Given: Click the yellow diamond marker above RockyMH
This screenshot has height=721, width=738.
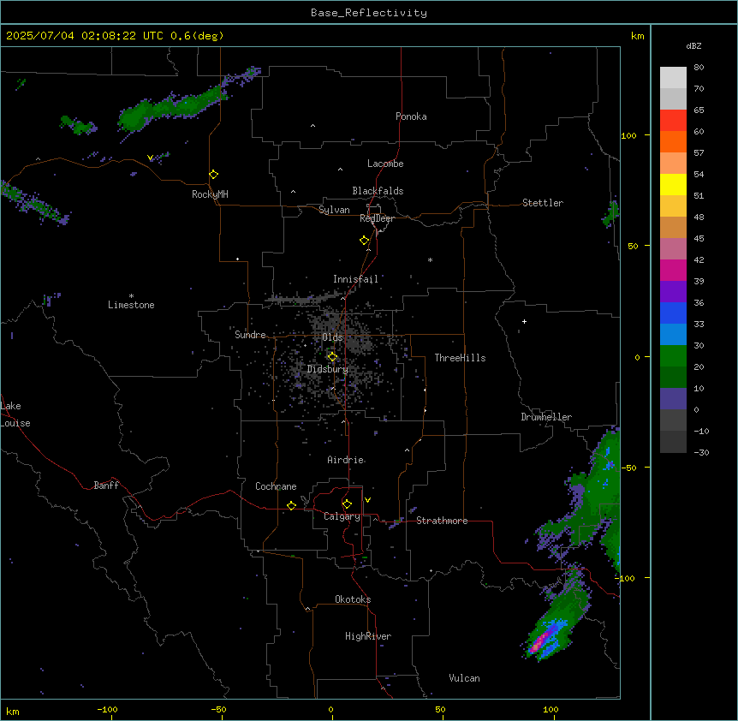Looking at the screenshot, I should (214, 175).
